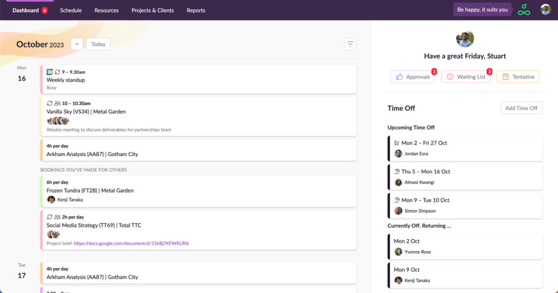Click Jordan Esra avatar

[398, 154]
